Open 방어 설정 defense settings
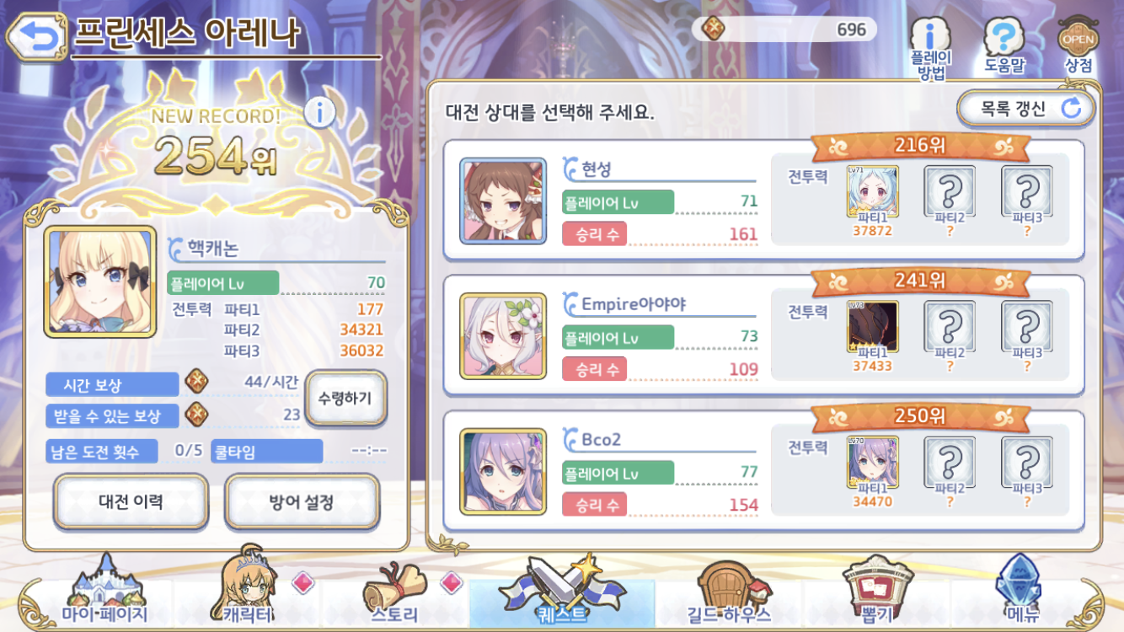1124x632 pixels. 302,502
